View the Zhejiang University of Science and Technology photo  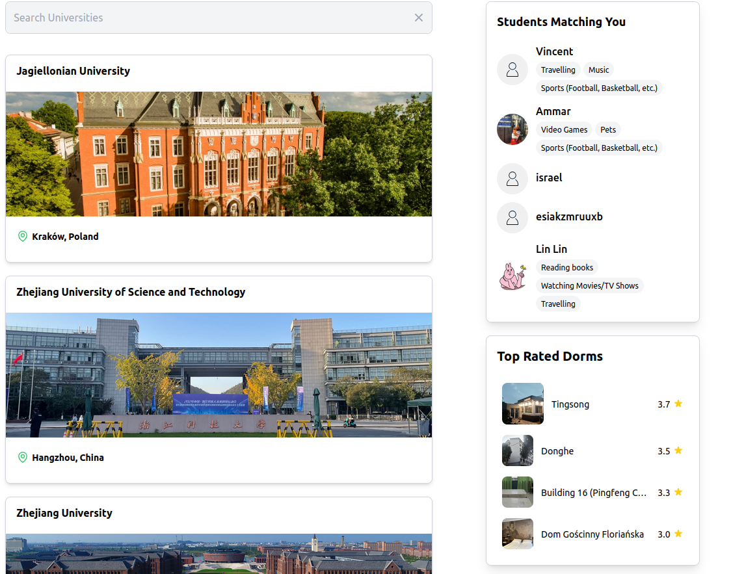(x=219, y=375)
